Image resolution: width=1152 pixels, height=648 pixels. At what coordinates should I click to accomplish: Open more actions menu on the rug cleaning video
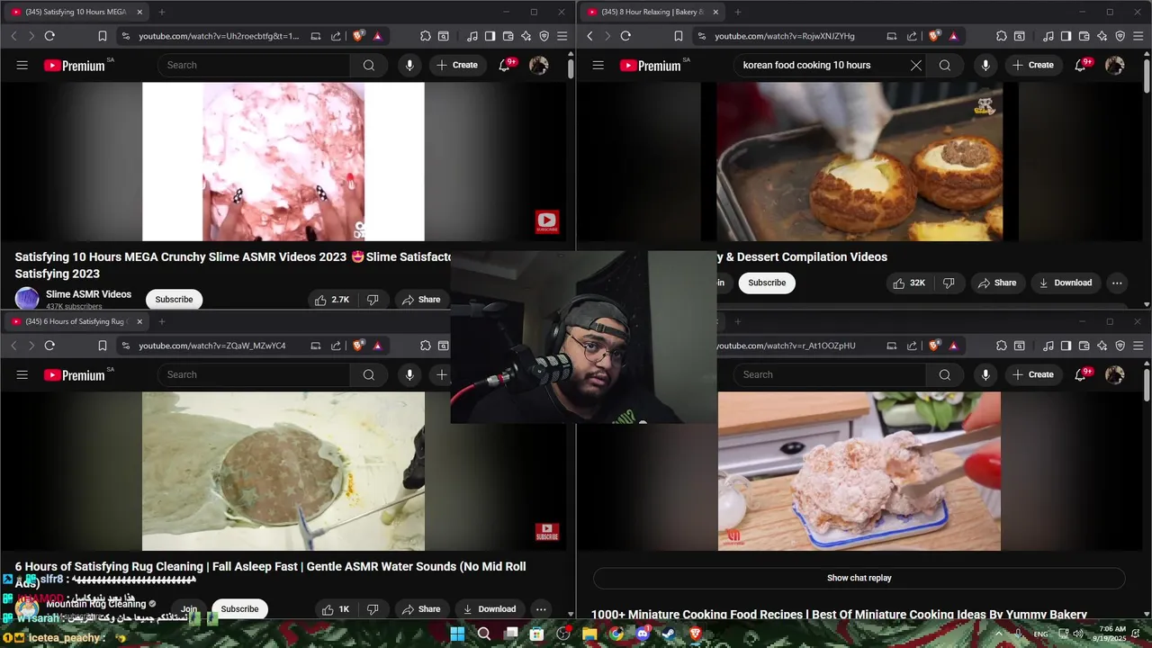pos(541,609)
